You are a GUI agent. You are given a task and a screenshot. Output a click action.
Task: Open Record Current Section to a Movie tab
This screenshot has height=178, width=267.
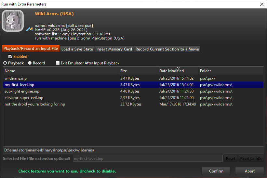(167, 49)
